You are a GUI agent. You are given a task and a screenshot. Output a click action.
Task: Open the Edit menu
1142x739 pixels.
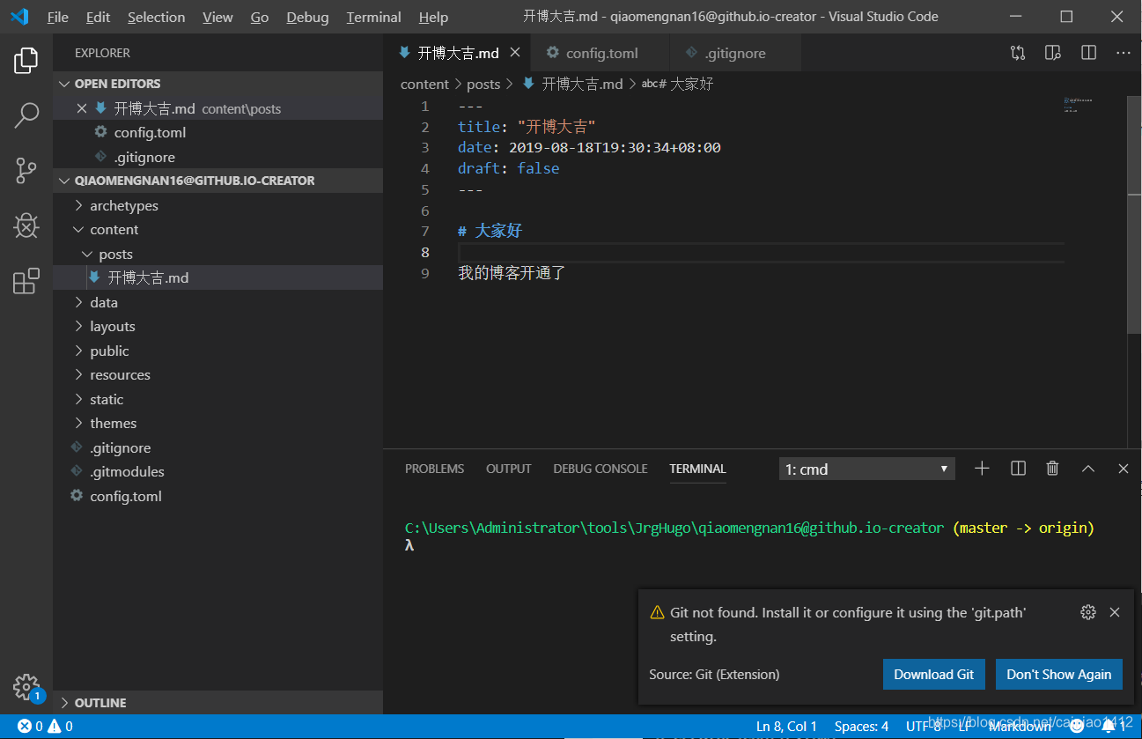point(99,17)
